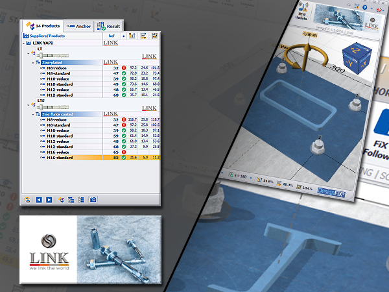Image resolution: width=389 pixels, height=292 pixels.
Task: Click the shear utilization column header icon
Action: pos(143,36)
